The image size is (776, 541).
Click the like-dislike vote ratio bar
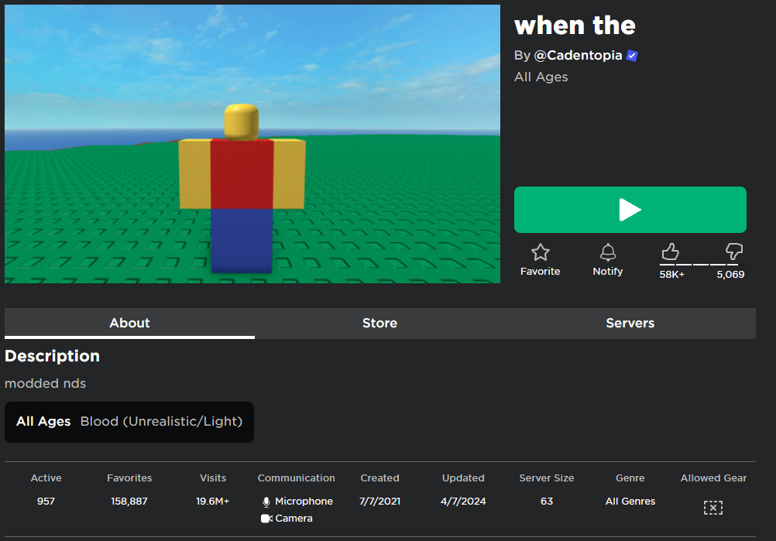pos(702,265)
